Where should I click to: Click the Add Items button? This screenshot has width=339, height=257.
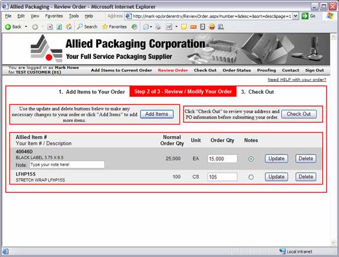157,114
